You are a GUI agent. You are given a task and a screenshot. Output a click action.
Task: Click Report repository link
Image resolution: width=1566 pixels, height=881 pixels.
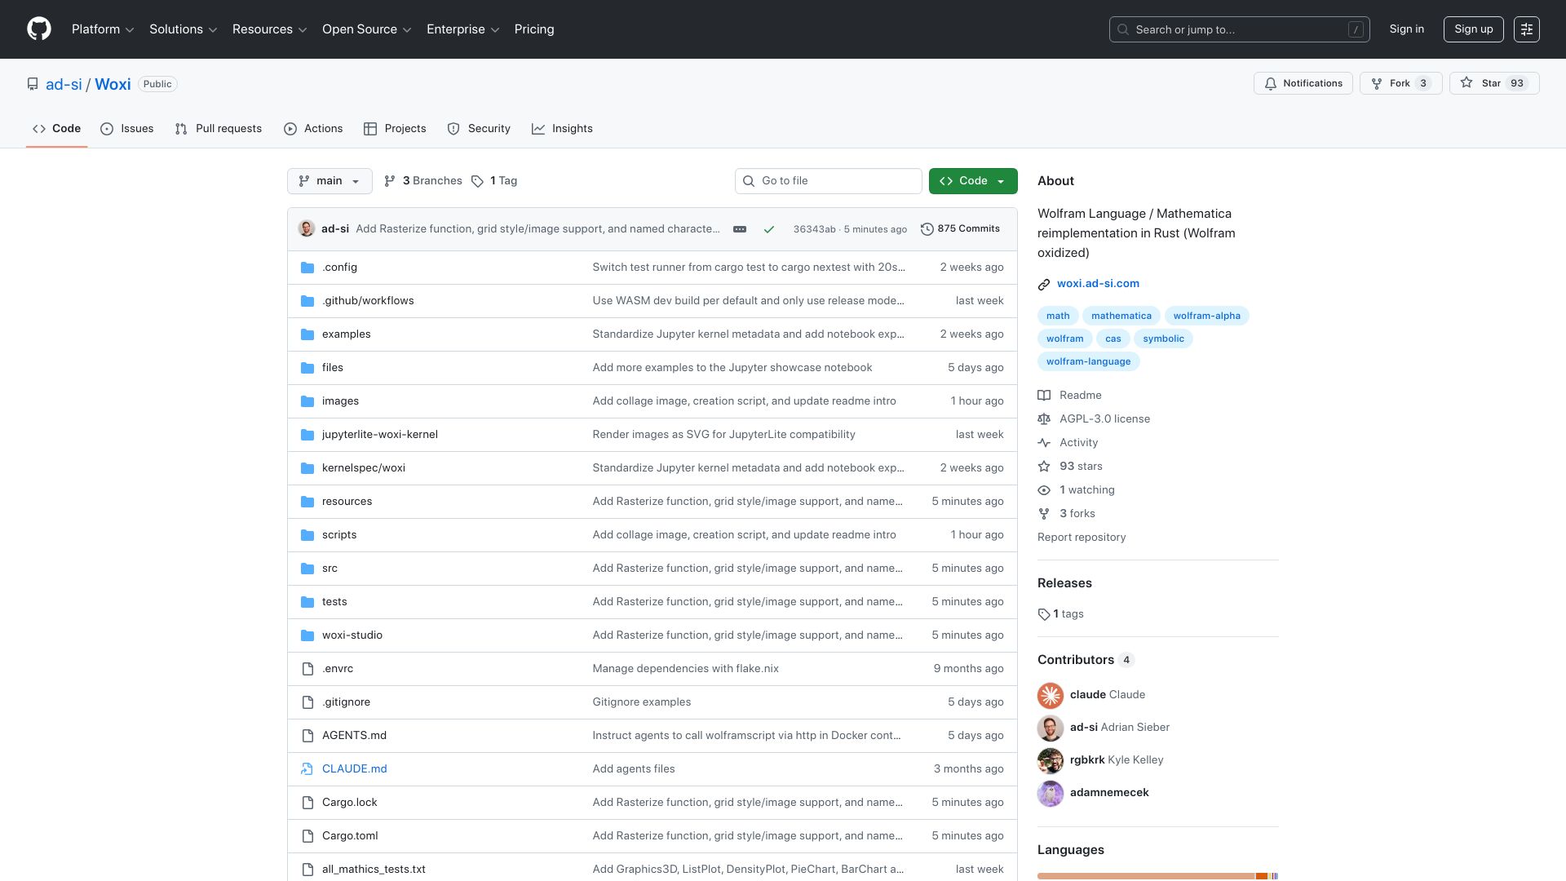click(x=1082, y=538)
